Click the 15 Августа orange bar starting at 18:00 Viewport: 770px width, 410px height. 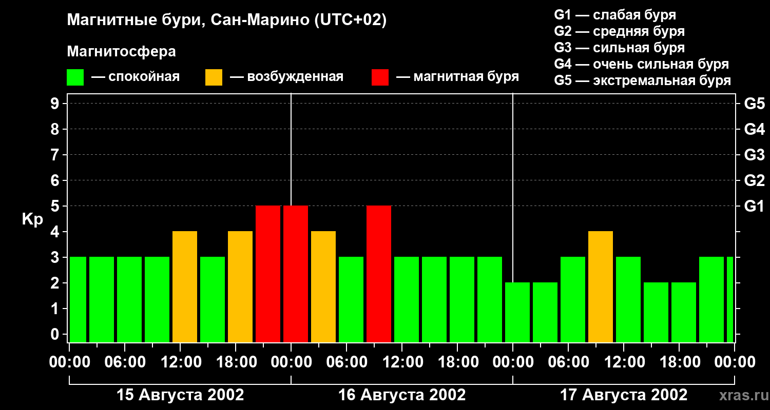point(240,287)
